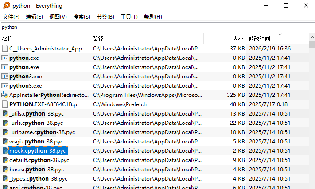Sort results by 修改时间 column header
The height and width of the screenshot is (189, 315).
(x=278, y=39)
